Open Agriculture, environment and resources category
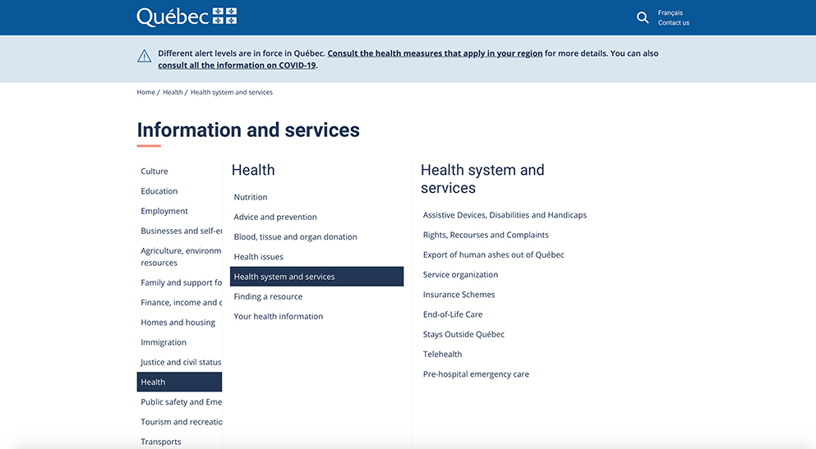Viewport: 816px width, 449px height. (x=181, y=257)
